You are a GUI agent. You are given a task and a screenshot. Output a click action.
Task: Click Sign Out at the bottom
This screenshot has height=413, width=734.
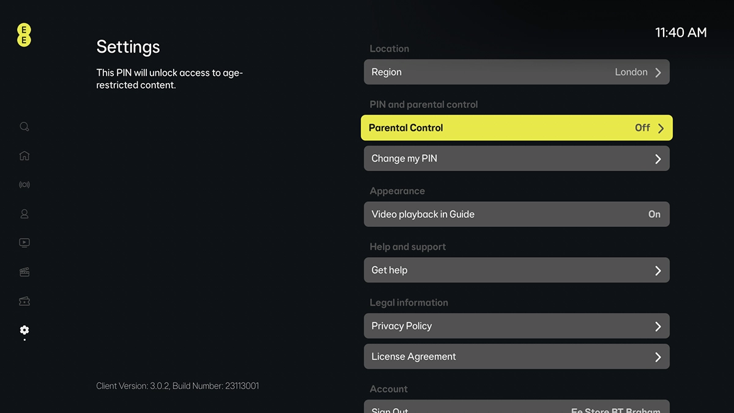[x=428, y=409]
